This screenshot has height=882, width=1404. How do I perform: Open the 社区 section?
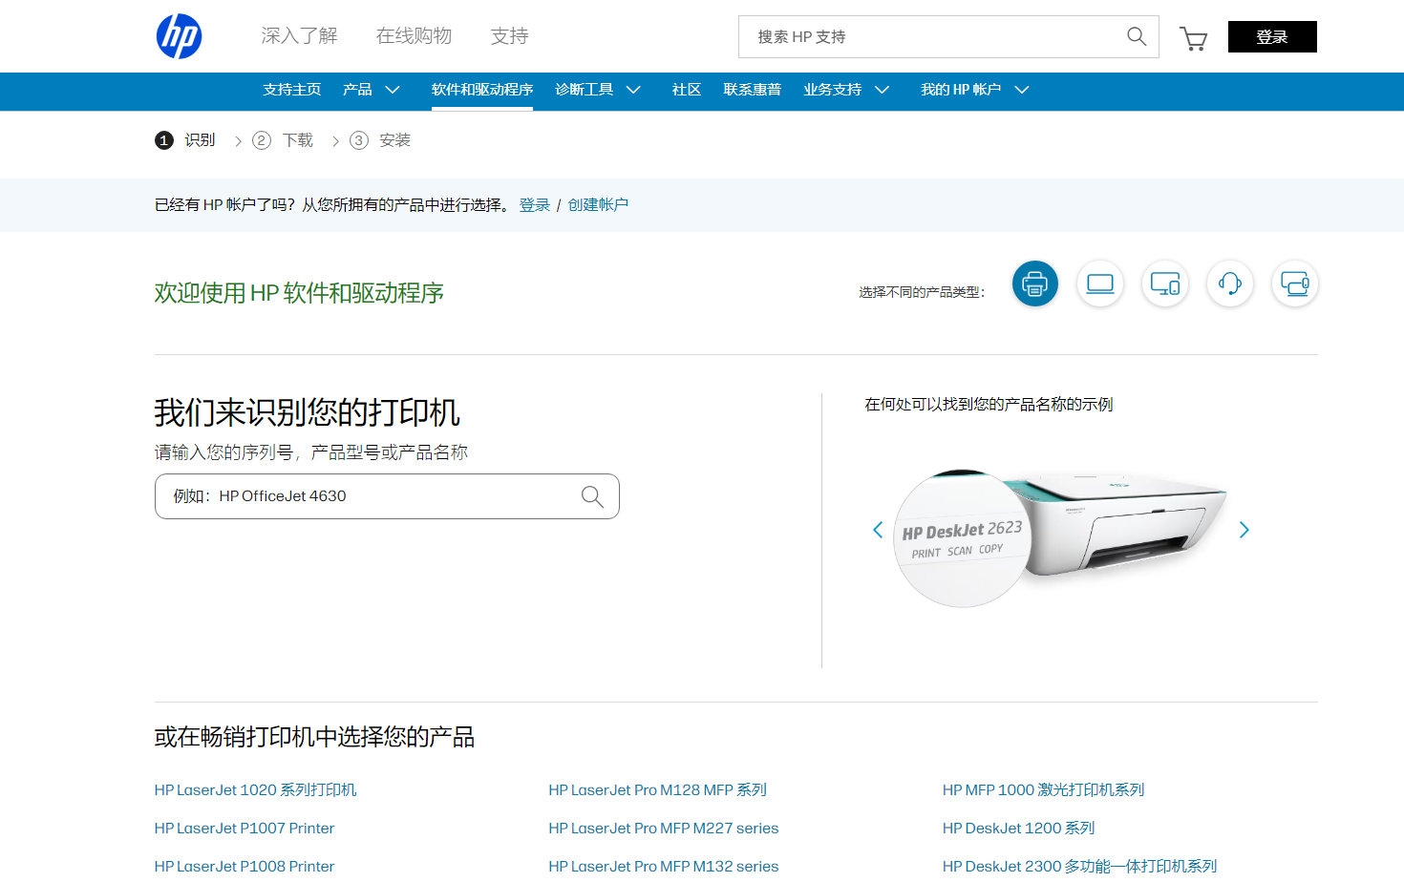686,89
